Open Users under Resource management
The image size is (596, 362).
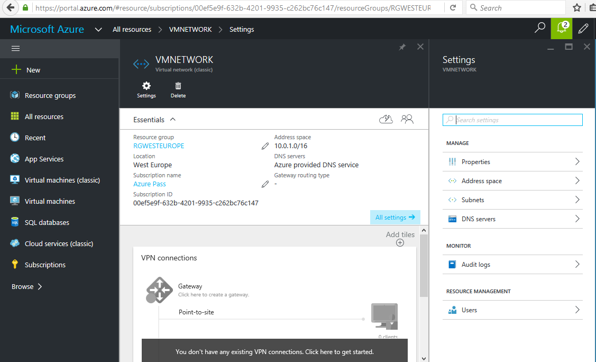pyautogui.click(x=512, y=310)
